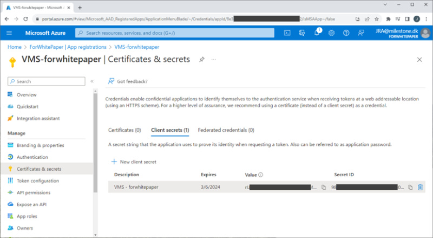Copy the client secret value

pos(324,187)
